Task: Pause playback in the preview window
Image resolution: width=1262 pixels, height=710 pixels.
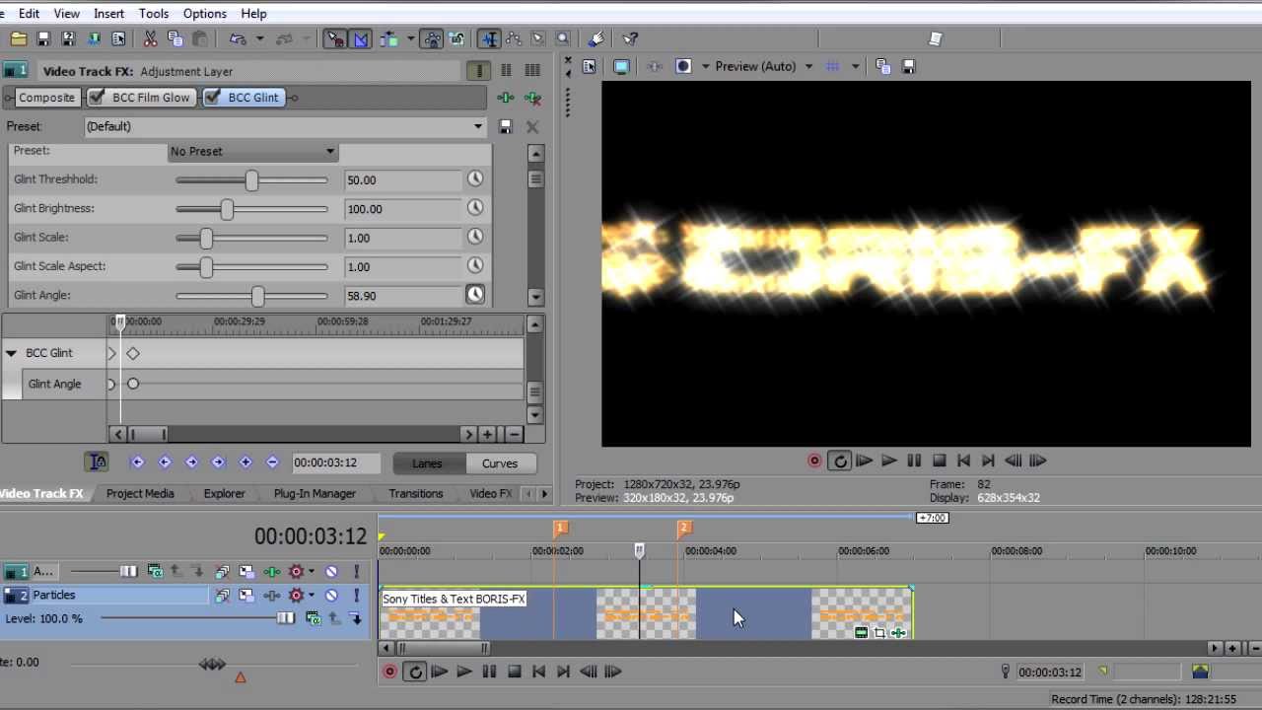Action: (x=914, y=461)
